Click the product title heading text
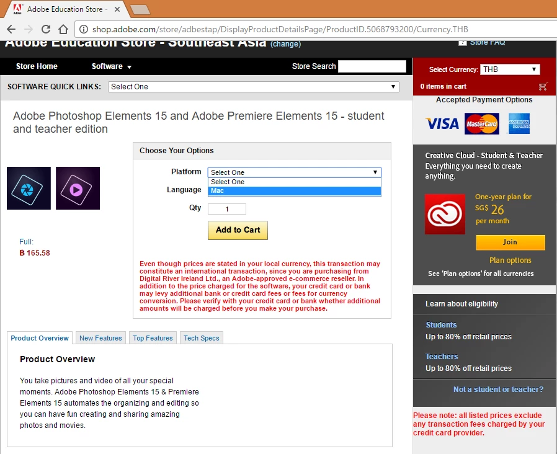The width and height of the screenshot is (557, 454). coord(198,122)
